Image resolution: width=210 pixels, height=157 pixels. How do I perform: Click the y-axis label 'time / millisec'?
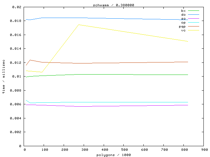click(4, 77)
